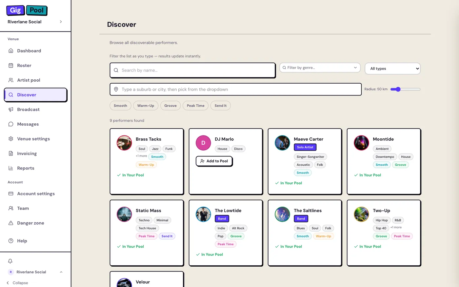Expand Riverlane Social venue switcher chevron at top
This screenshot has height=287, width=459.
tap(61, 22)
